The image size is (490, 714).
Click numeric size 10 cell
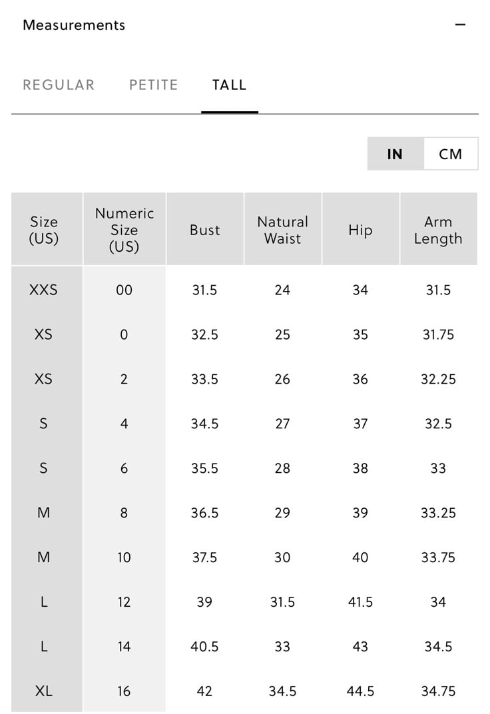124,557
